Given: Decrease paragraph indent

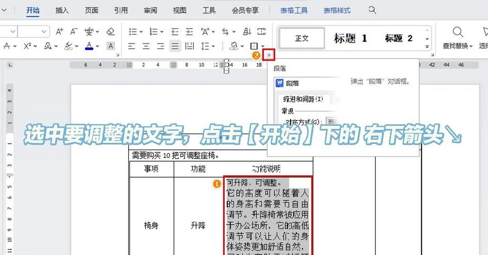Looking at the screenshot, I should (175, 31).
